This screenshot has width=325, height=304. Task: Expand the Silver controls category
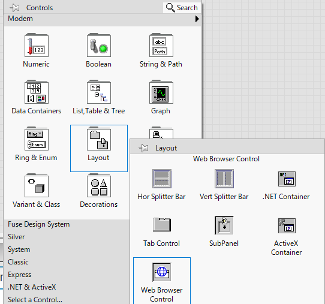[x=67, y=237]
